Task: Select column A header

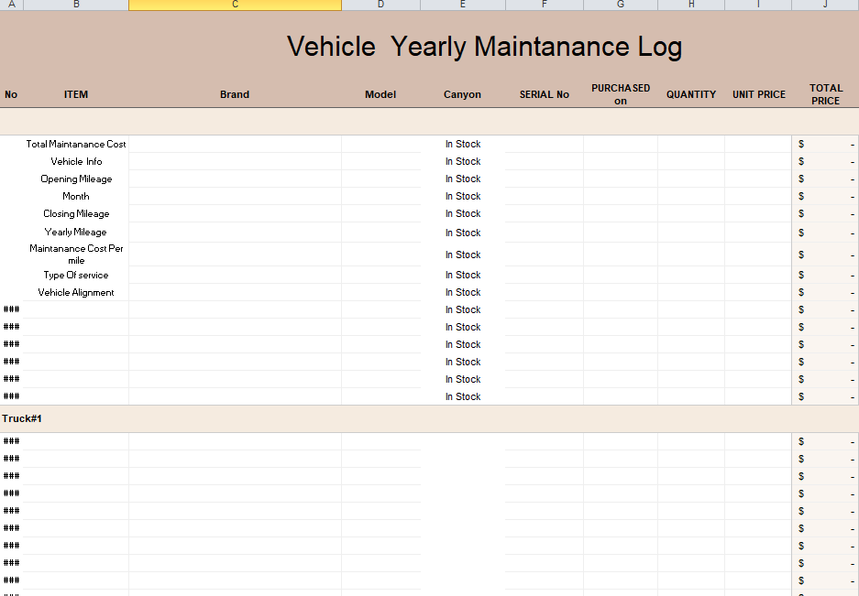Action: coord(11,5)
